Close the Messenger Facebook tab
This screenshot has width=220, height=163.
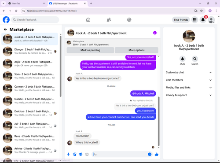85,4
